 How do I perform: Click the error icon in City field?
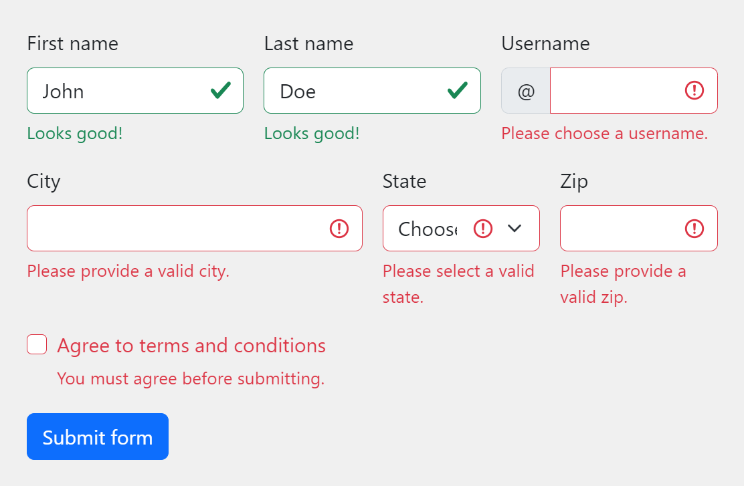coord(339,229)
